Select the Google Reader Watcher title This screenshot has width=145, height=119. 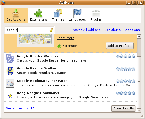37,56
